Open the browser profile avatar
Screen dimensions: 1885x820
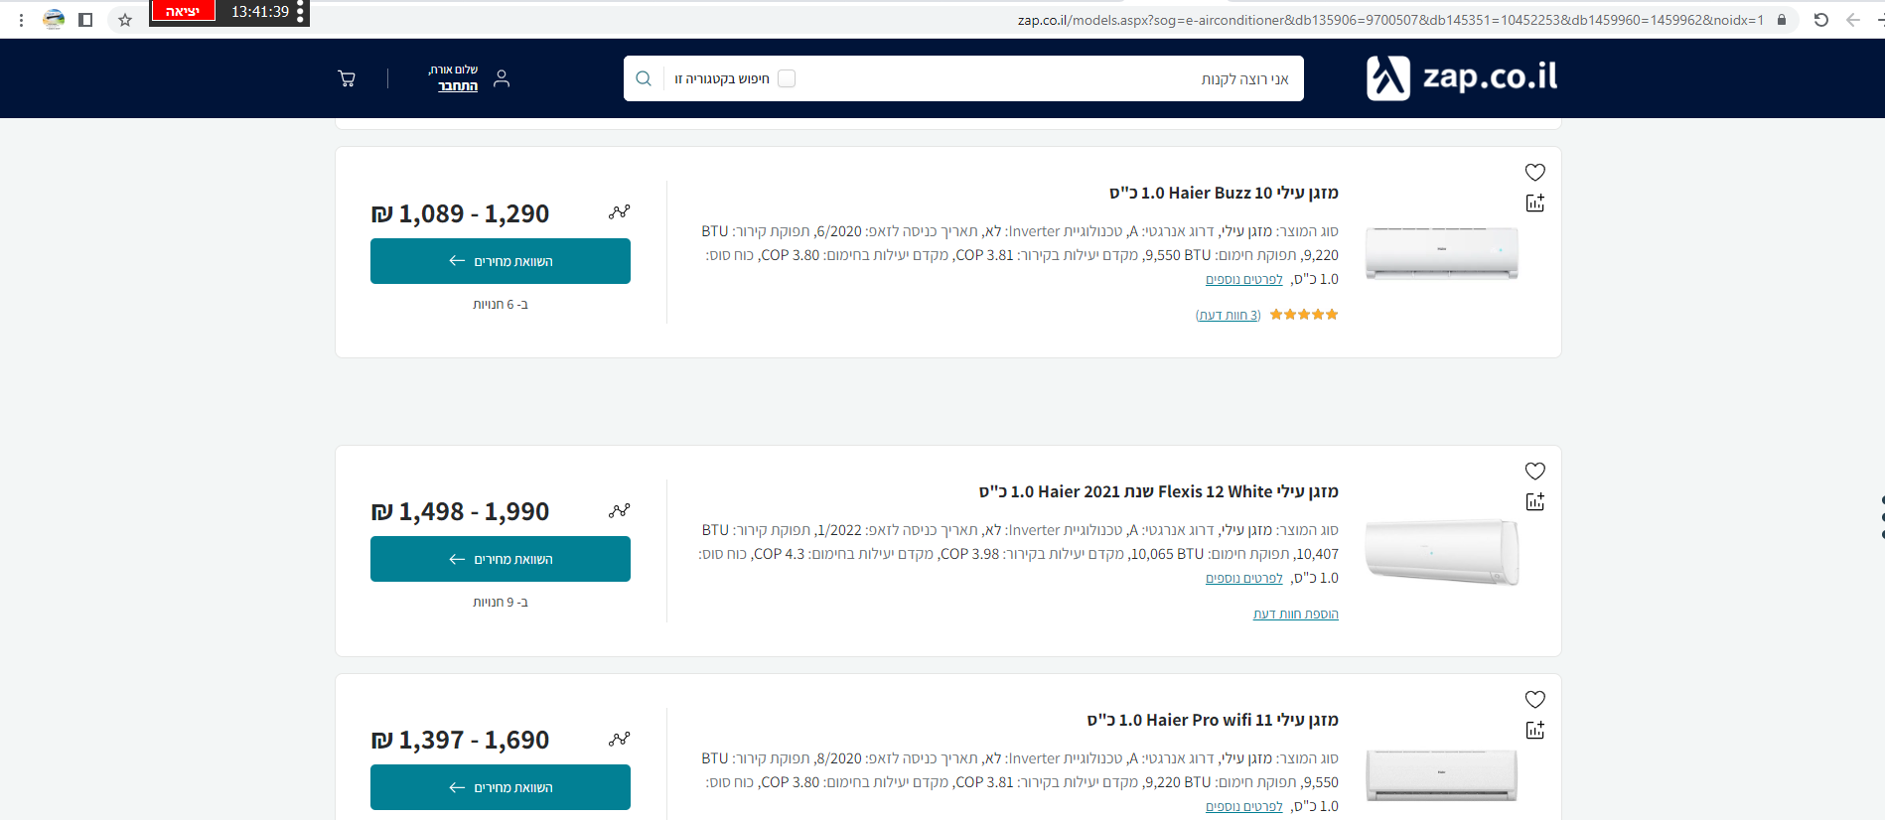[x=54, y=20]
